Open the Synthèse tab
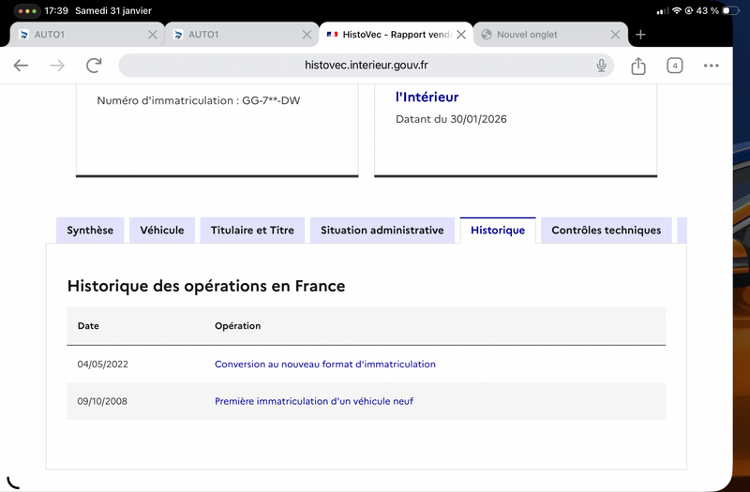This screenshot has width=750, height=492. click(90, 231)
